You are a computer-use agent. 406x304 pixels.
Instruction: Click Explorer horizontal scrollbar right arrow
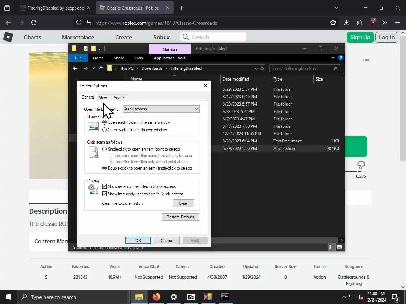click(x=342, y=240)
